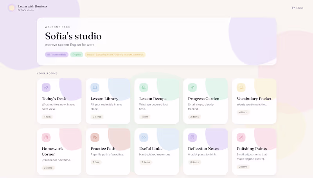Click '2 items' badge in Useful Links

coord(146,162)
